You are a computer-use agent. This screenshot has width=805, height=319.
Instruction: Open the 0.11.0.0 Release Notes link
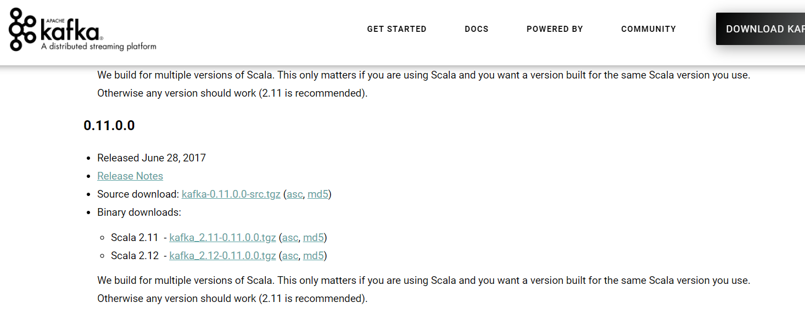click(x=130, y=176)
